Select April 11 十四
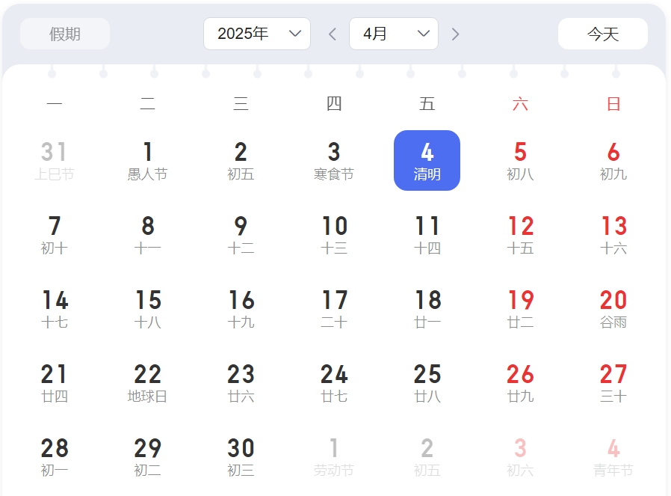 [x=427, y=235]
